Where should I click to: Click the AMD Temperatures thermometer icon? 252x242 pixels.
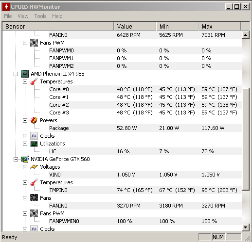point(34,81)
